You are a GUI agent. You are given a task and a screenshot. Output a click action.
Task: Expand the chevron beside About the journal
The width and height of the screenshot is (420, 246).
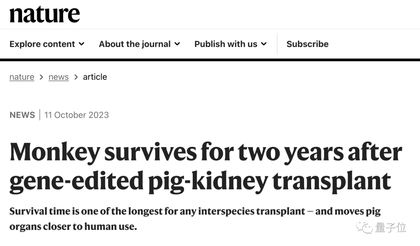click(x=177, y=44)
